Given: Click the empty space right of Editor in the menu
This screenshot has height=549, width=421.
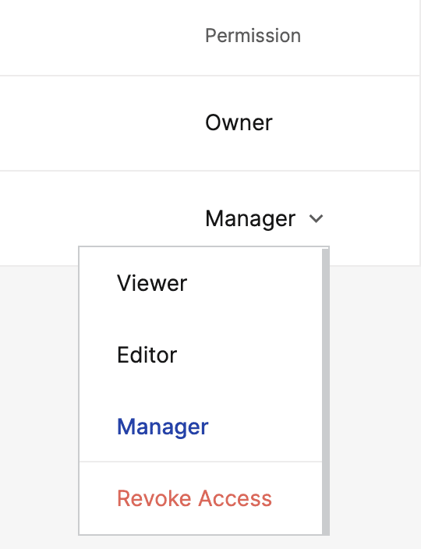Looking at the screenshot, I should click(249, 355).
